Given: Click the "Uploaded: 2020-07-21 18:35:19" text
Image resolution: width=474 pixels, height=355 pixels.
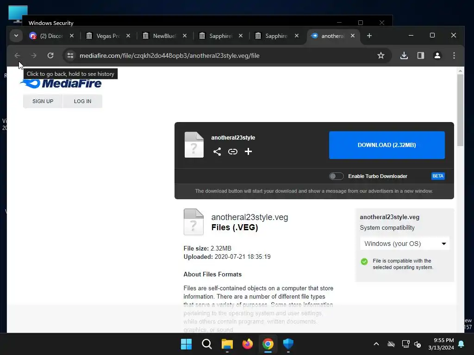Looking at the screenshot, I should [x=227, y=257].
